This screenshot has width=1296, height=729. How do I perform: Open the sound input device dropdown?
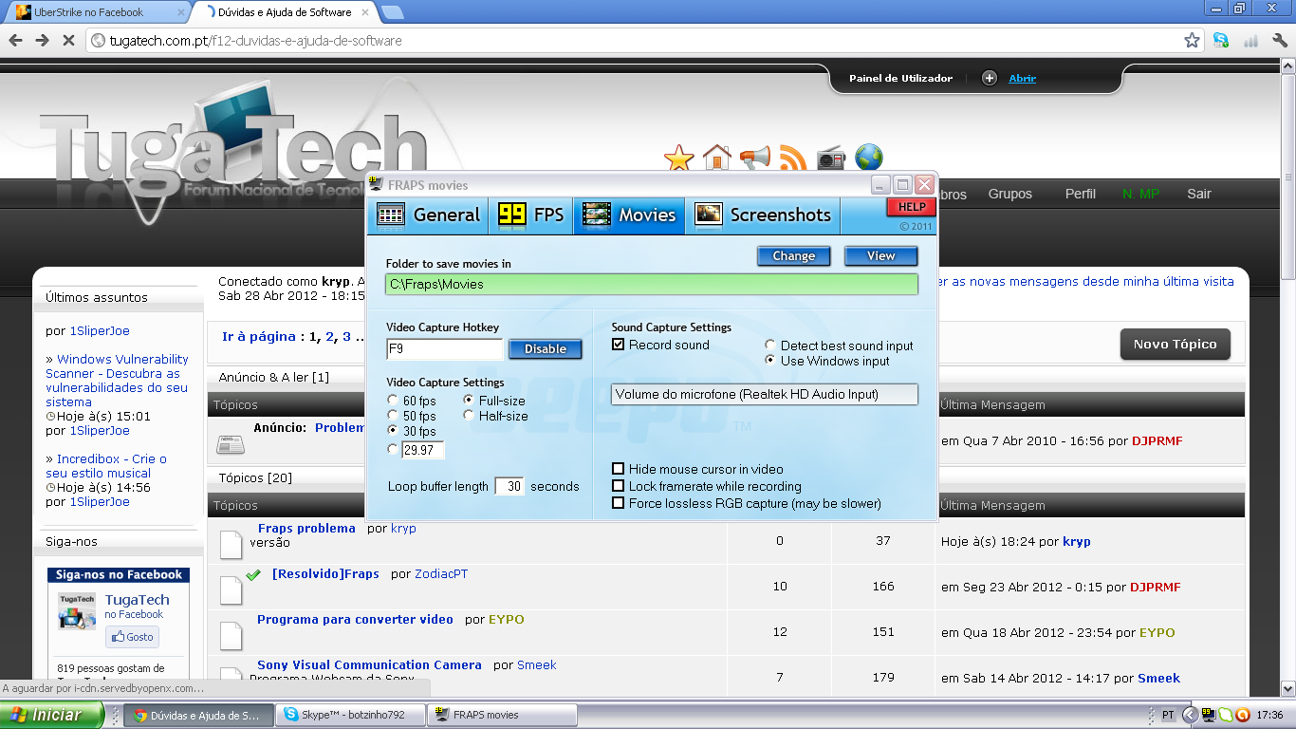pyautogui.click(x=765, y=394)
